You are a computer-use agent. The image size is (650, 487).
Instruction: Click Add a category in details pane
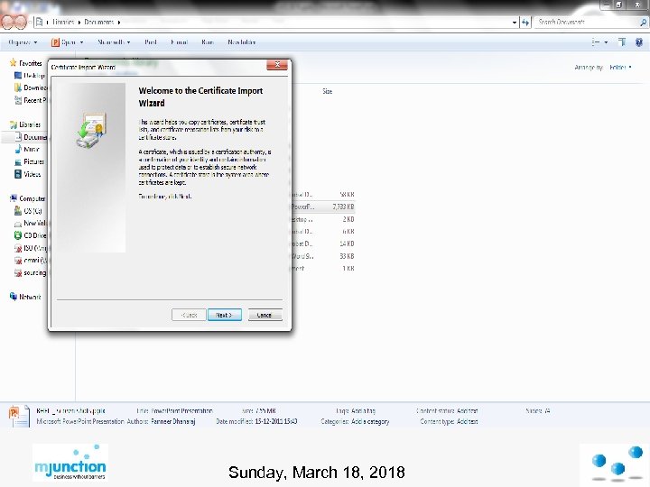click(x=370, y=421)
